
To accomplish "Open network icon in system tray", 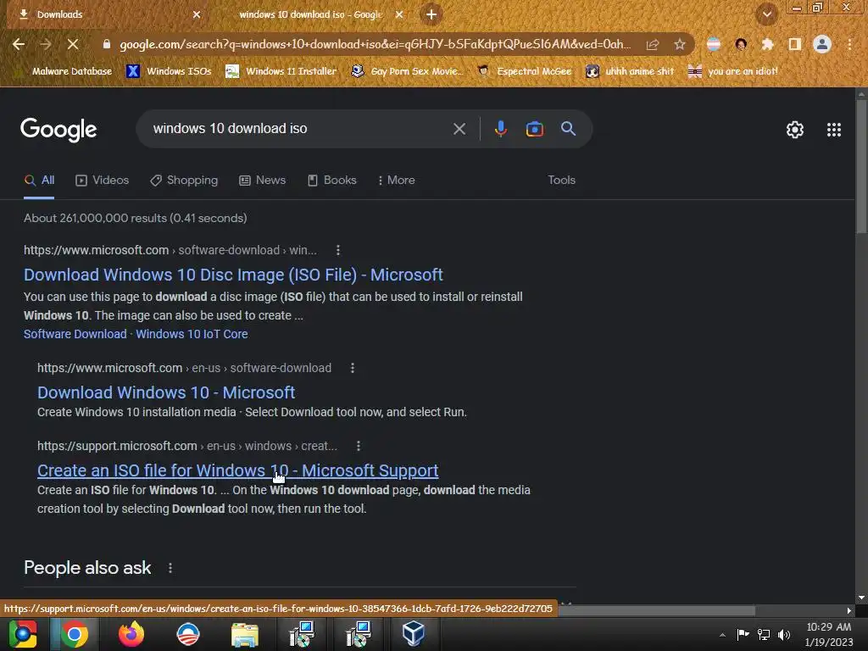I will [x=764, y=634].
